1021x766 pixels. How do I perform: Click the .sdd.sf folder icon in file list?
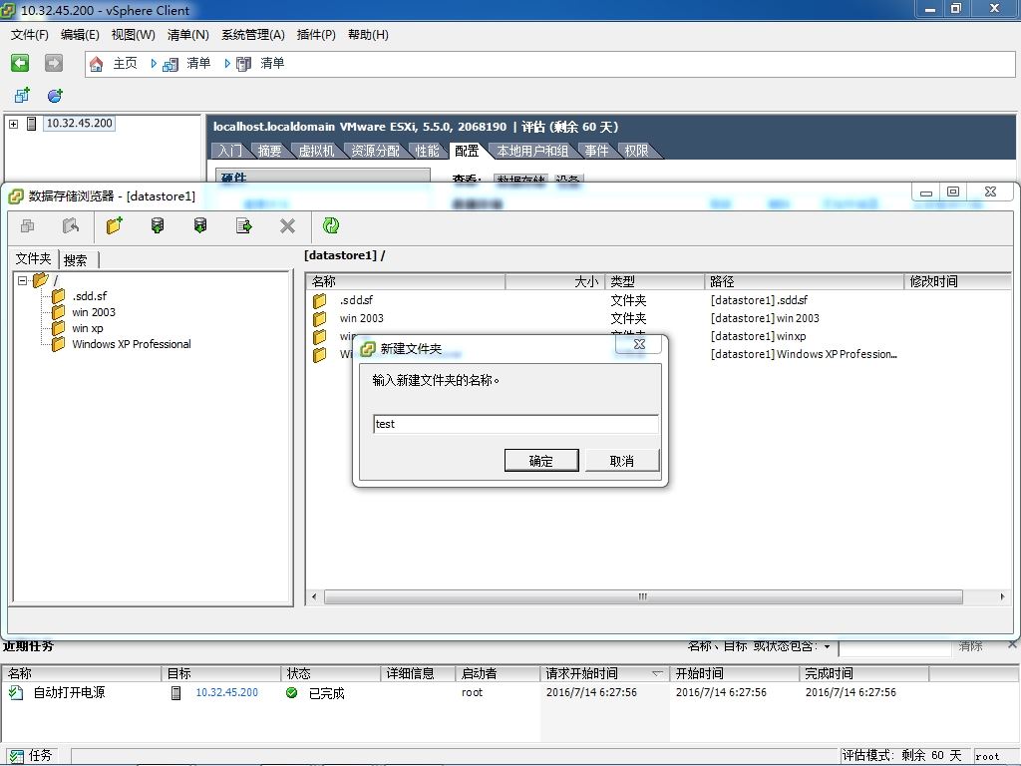coord(320,300)
